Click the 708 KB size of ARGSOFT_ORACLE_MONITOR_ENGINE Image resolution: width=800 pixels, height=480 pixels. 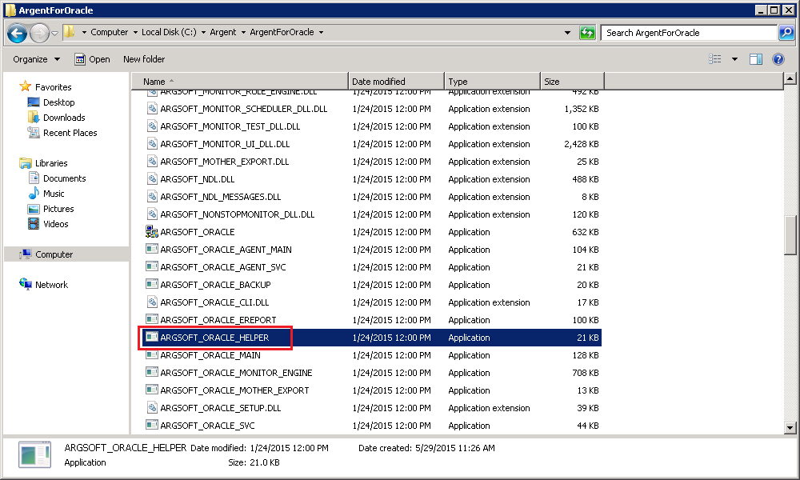pos(586,373)
